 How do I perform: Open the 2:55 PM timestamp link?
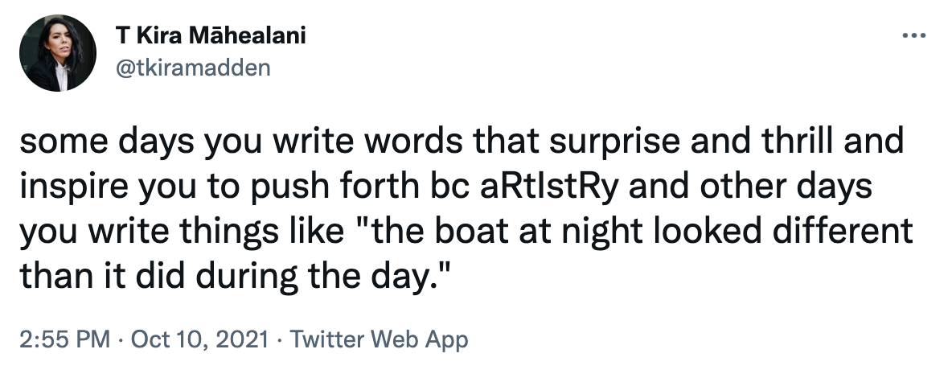pos(65,339)
